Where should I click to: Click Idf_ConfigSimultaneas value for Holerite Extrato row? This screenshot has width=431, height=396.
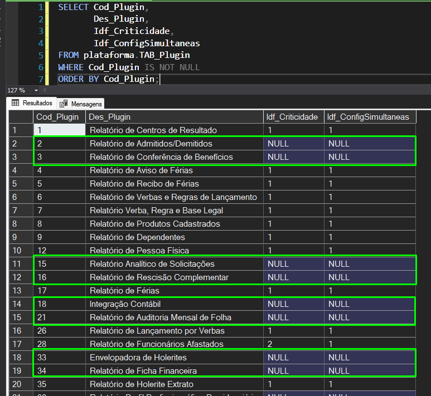[x=370, y=384]
